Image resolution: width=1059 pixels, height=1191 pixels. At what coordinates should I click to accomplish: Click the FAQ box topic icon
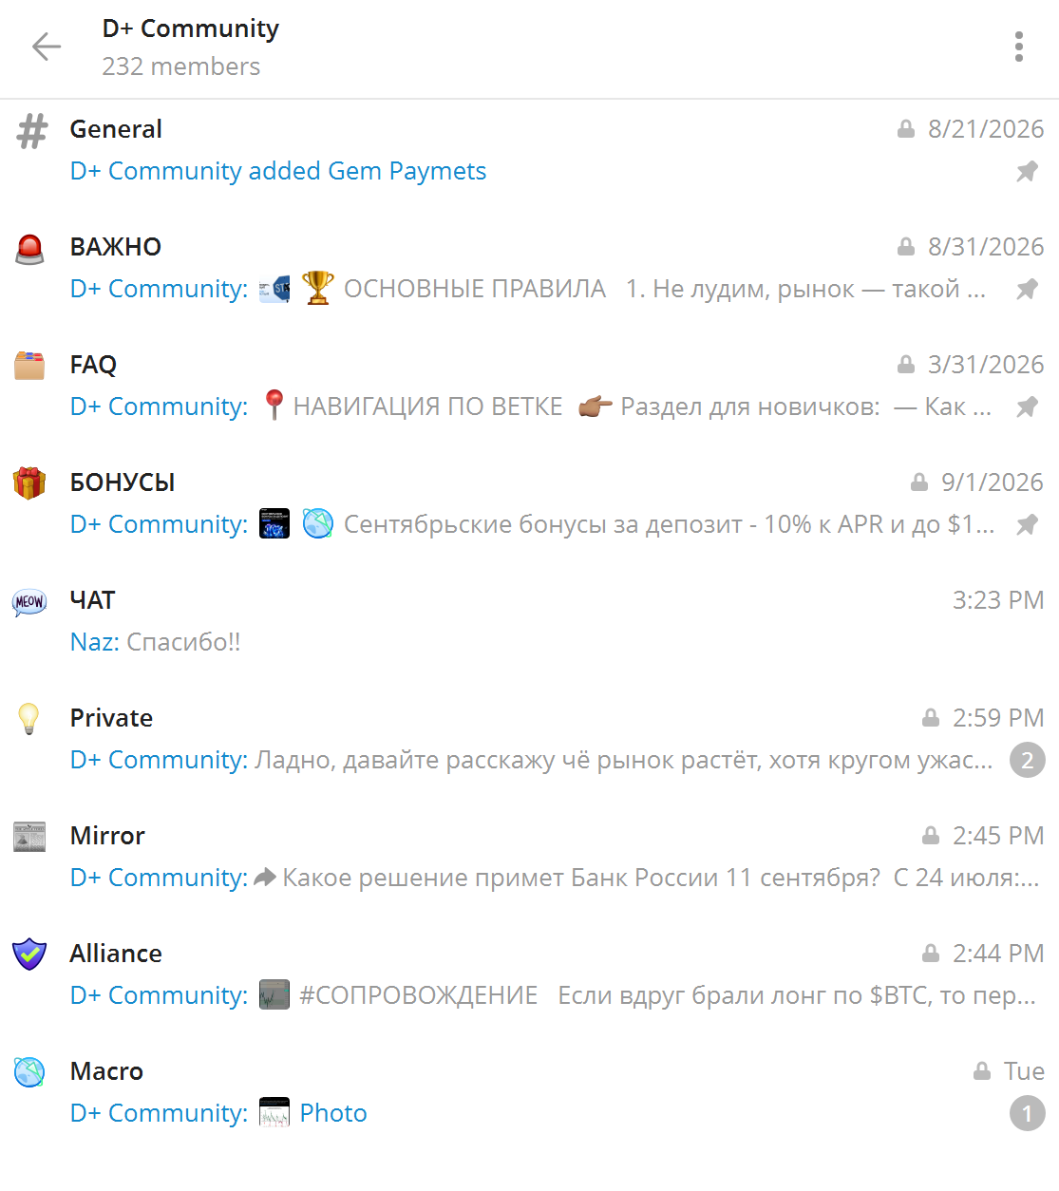pos(29,365)
